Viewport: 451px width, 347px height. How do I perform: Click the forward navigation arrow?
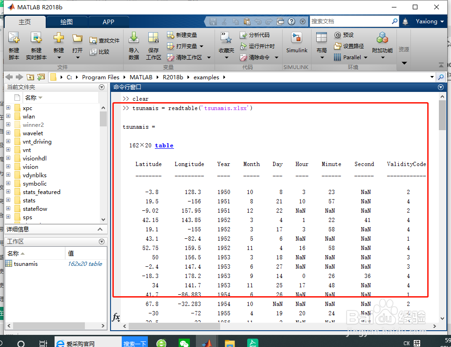(x=19, y=77)
